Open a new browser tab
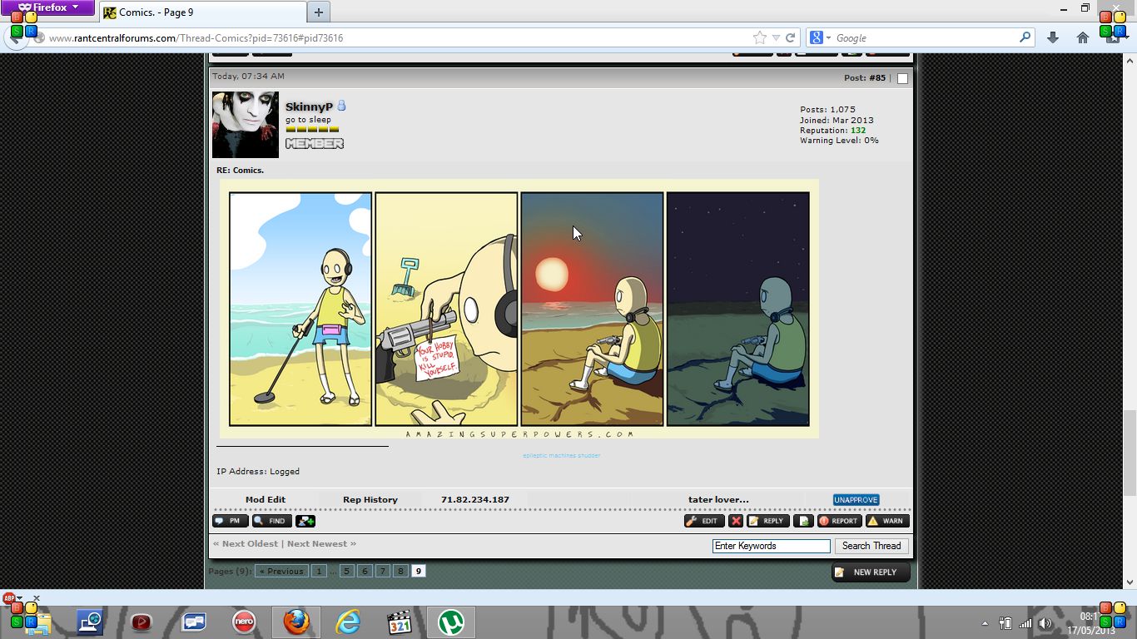The width and height of the screenshot is (1137, 639). tap(318, 12)
